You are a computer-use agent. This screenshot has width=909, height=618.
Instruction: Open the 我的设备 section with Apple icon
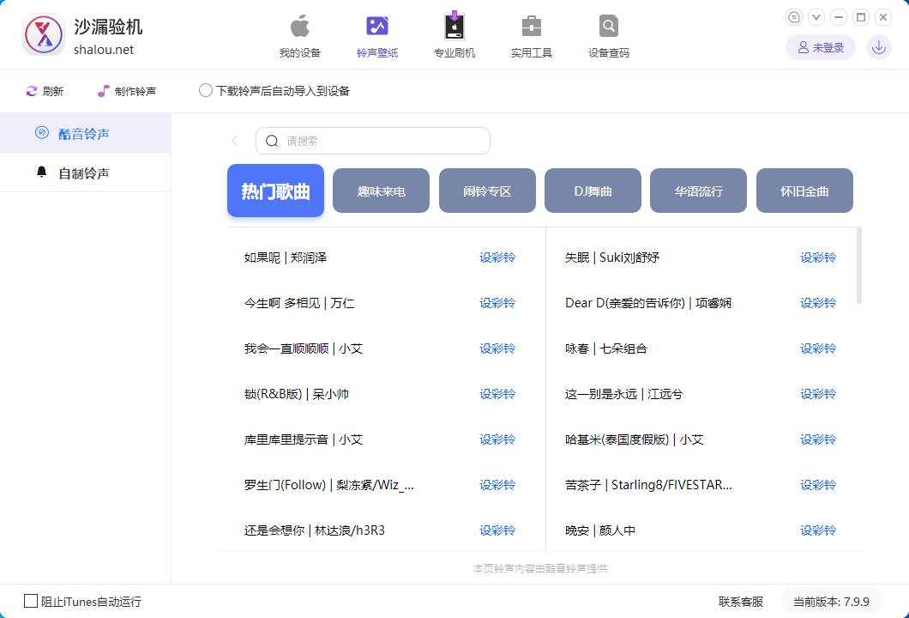pyautogui.click(x=299, y=34)
